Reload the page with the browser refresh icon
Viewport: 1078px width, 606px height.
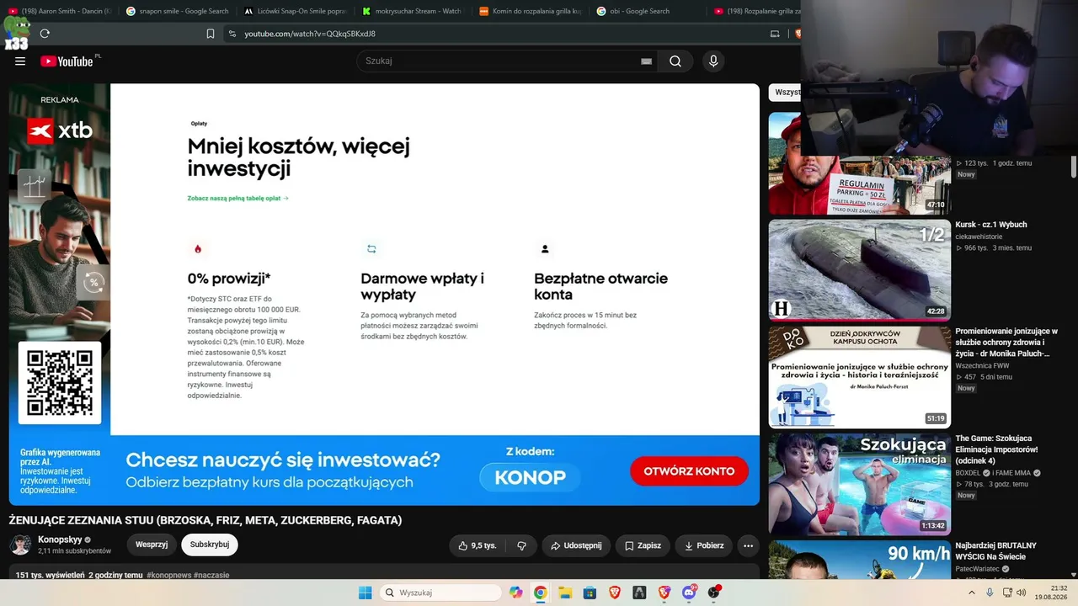(45, 34)
